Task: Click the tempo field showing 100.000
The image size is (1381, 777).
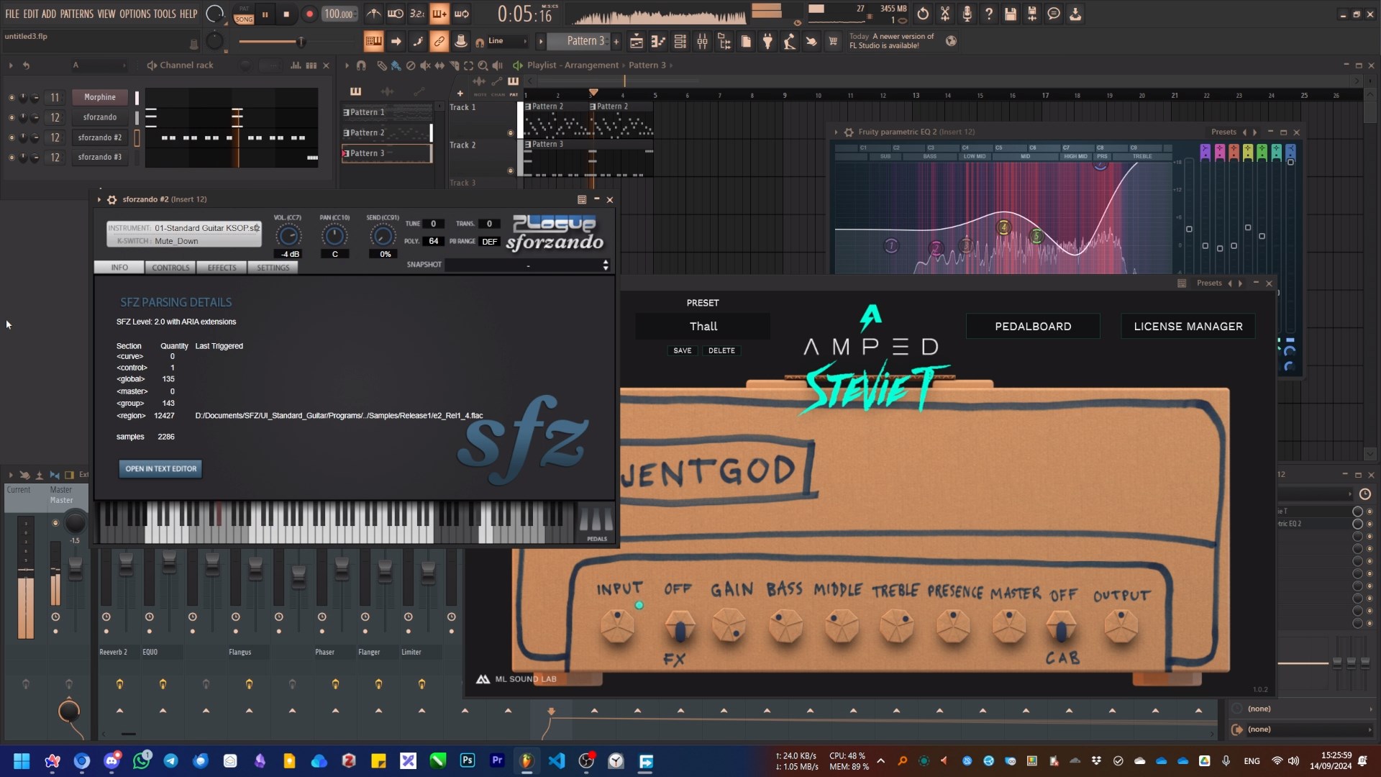Action: click(x=339, y=14)
